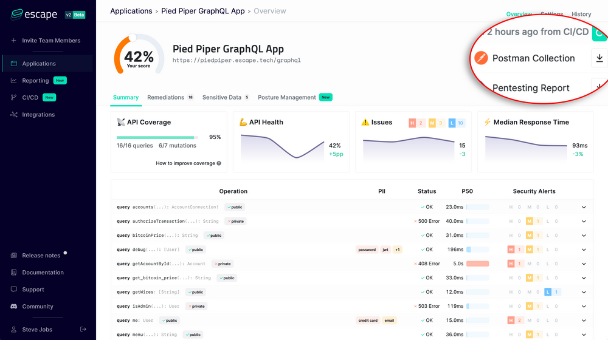Expand the query me row

click(584, 321)
